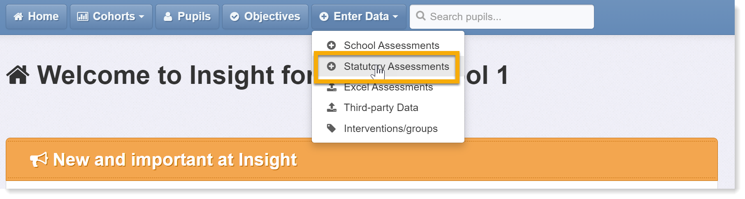This screenshot has height=199, width=745.
Task: Click the plus icon on Enter Data
Action: point(324,16)
